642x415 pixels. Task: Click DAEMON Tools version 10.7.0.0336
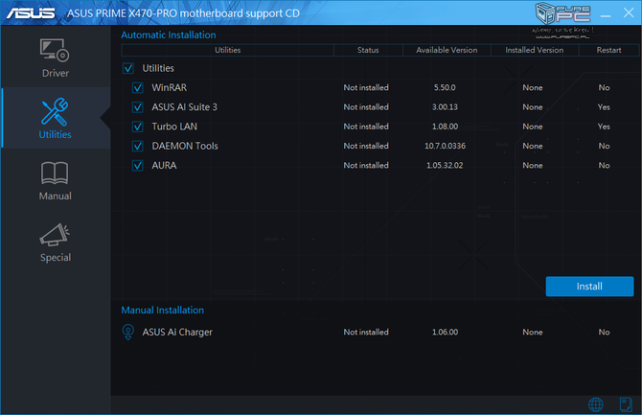click(445, 146)
